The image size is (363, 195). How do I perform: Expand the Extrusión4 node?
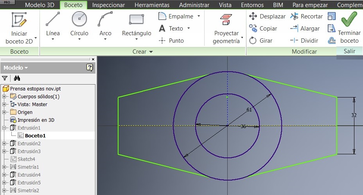pos(4,175)
